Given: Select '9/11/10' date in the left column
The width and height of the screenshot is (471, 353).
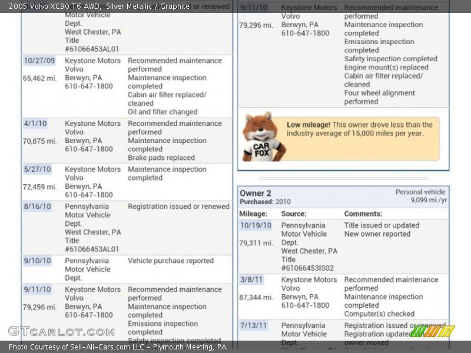Looking at the screenshot, I should (37, 289).
